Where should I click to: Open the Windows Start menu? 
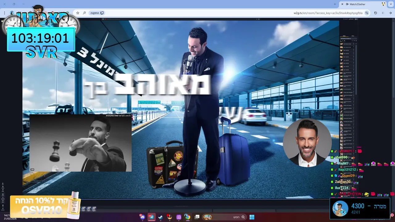[x=252, y=217]
